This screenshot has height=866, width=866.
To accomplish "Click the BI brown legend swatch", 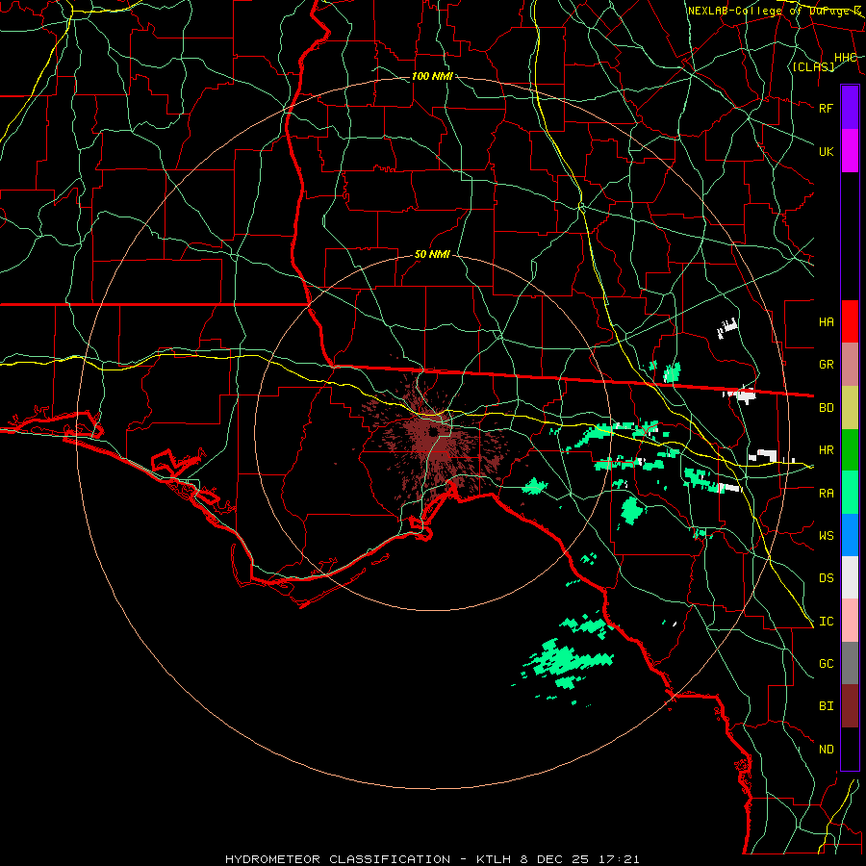I will tap(850, 706).
